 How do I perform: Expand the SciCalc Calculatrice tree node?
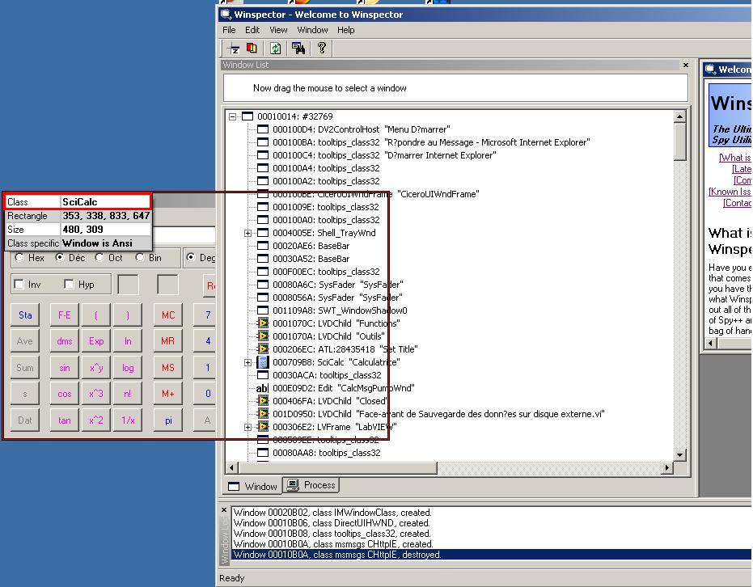point(247,362)
